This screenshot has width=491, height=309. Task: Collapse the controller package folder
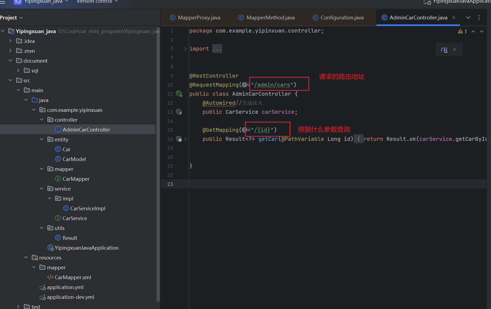(42, 120)
